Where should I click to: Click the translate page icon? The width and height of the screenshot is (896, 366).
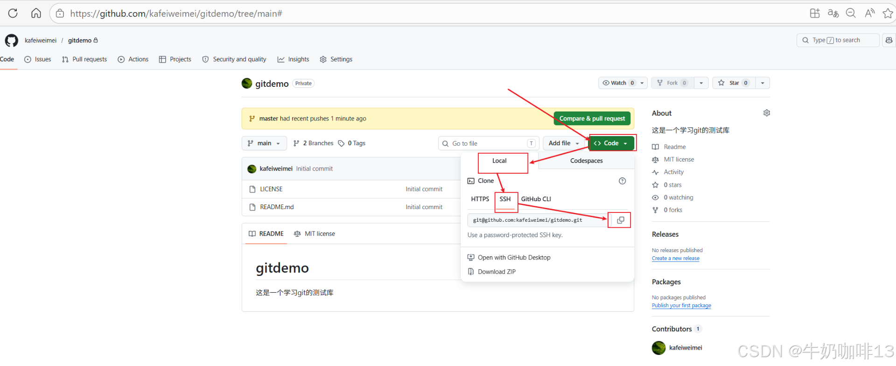[x=833, y=13]
